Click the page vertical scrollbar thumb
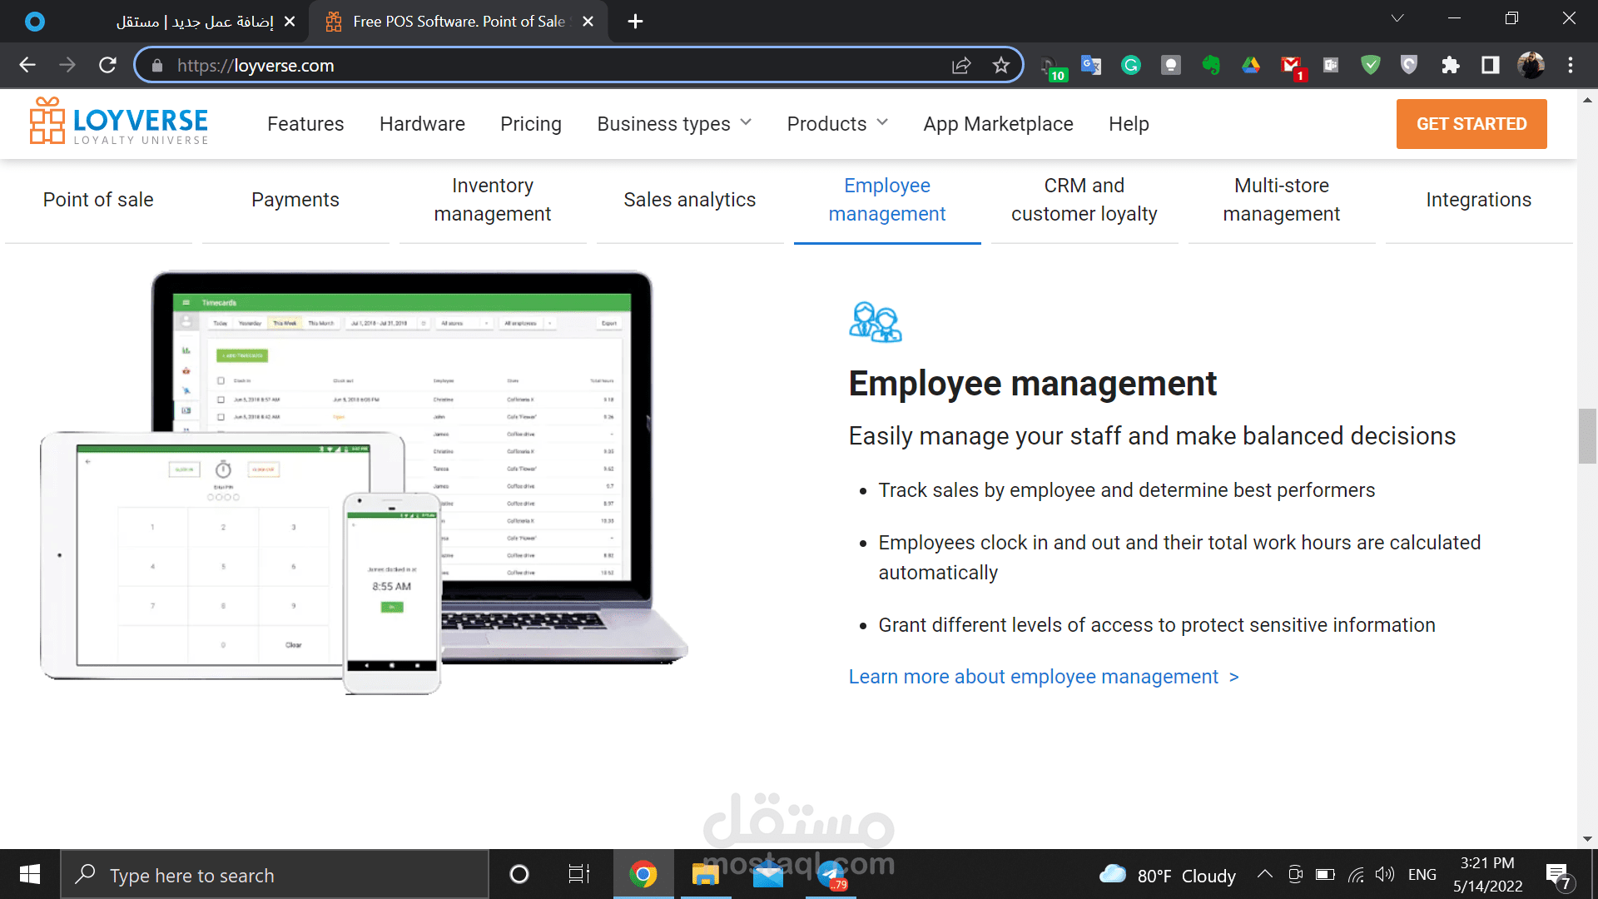This screenshot has width=1598, height=899. 1586,436
